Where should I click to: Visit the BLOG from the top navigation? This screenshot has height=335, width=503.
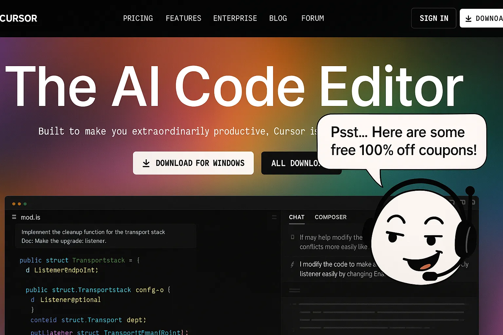click(x=278, y=18)
